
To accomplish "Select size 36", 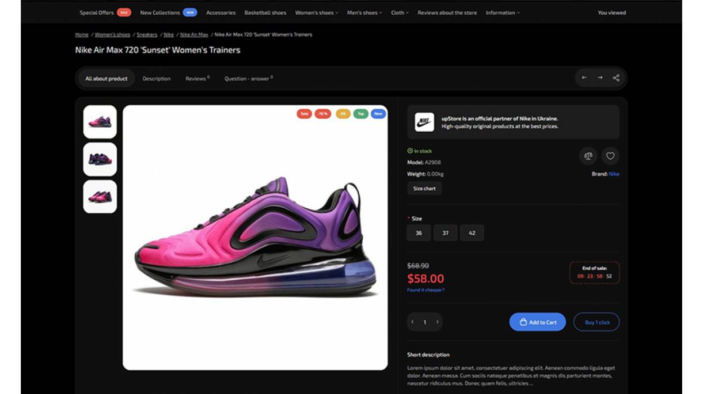I will point(419,232).
